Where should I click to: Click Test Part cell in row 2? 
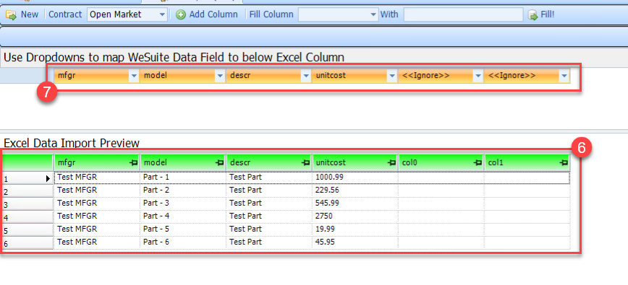pos(269,190)
